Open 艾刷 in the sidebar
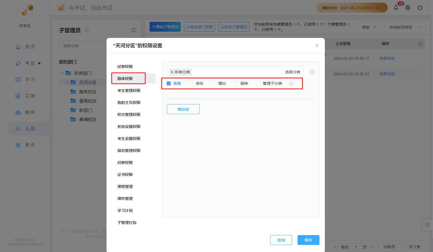 pyautogui.click(x=25, y=96)
